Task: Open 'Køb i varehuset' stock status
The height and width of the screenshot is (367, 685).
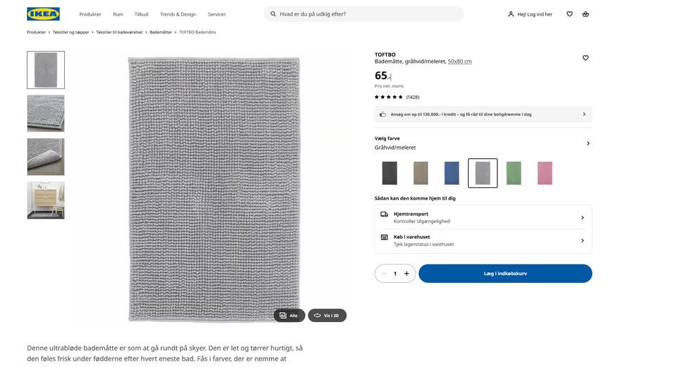Action: tap(483, 241)
